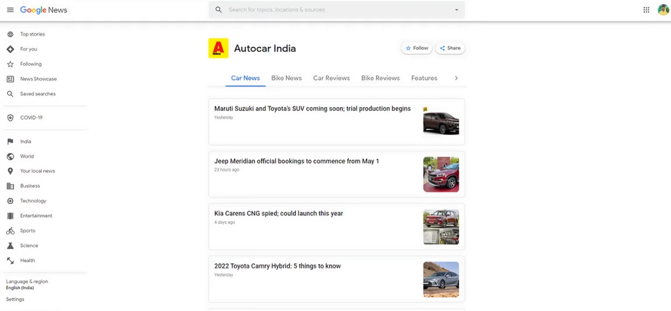Open the hamburger main menu
The image size is (671, 311).
tap(10, 10)
